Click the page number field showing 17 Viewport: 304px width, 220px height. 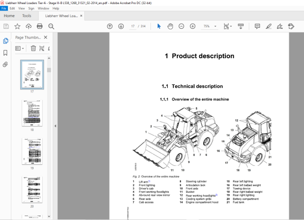coord(133,26)
